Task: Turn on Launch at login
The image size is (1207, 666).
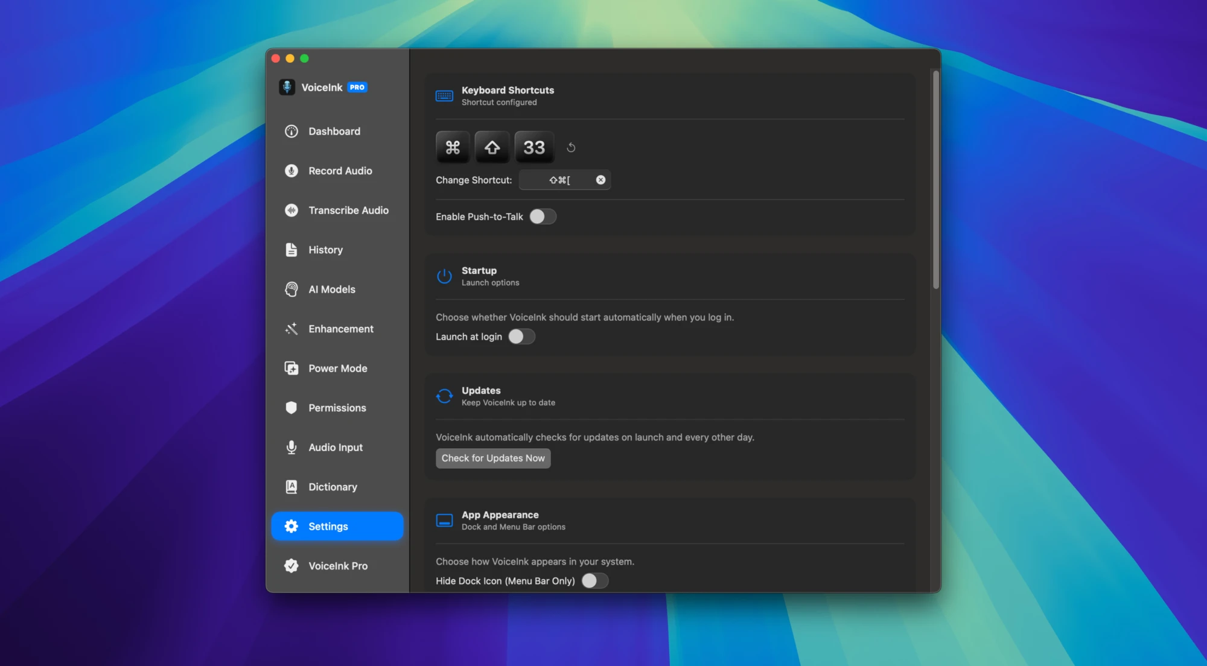Action: 521,337
